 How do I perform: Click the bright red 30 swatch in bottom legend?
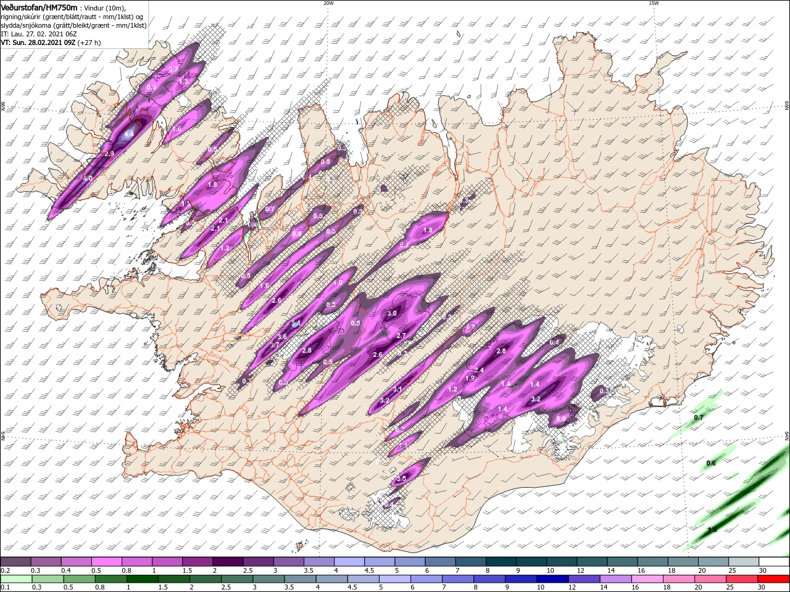pyautogui.click(x=773, y=579)
